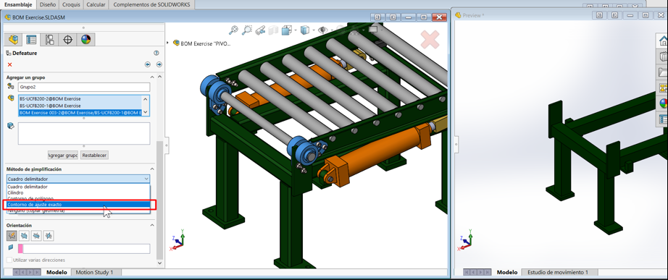Click Zoom to Fit in view toolbar
Viewport: 668px width, 280px height.
tap(233, 30)
